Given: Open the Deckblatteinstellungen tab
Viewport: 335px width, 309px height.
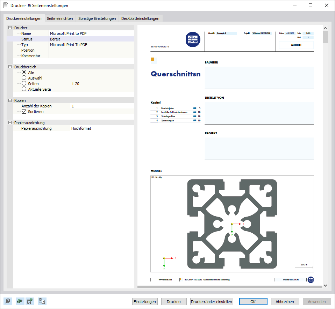Looking at the screenshot, I should [x=140, y=18].
